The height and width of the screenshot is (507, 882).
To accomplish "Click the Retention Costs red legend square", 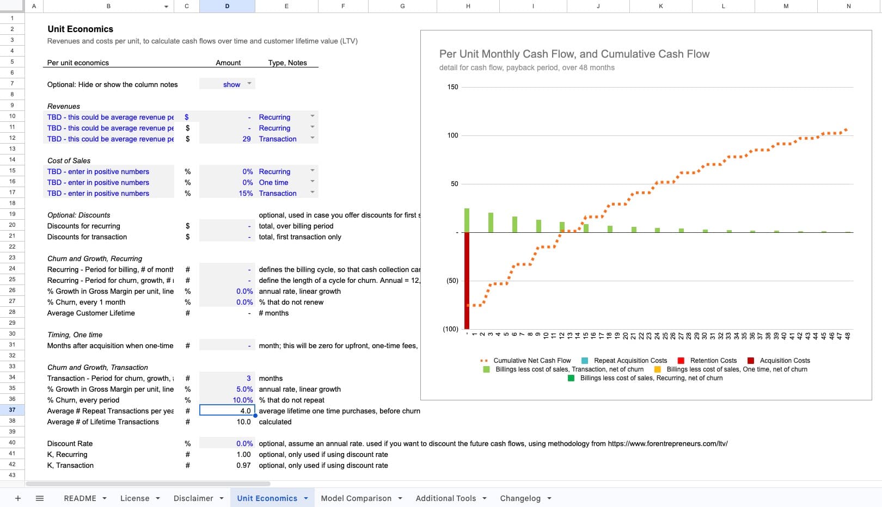I will 681,361.
